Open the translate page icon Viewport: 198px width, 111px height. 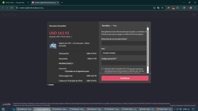pyautogui.click(x=158, y=8)
